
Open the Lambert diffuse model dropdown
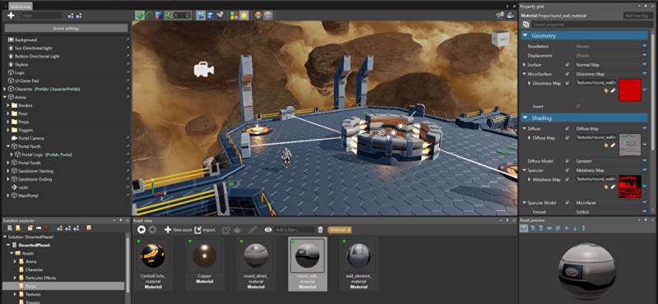point(645,161)
